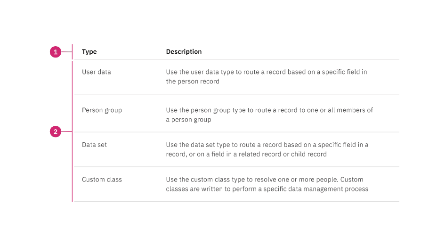Click the Person group description text
437x246 pixels.
click(269, 115)
